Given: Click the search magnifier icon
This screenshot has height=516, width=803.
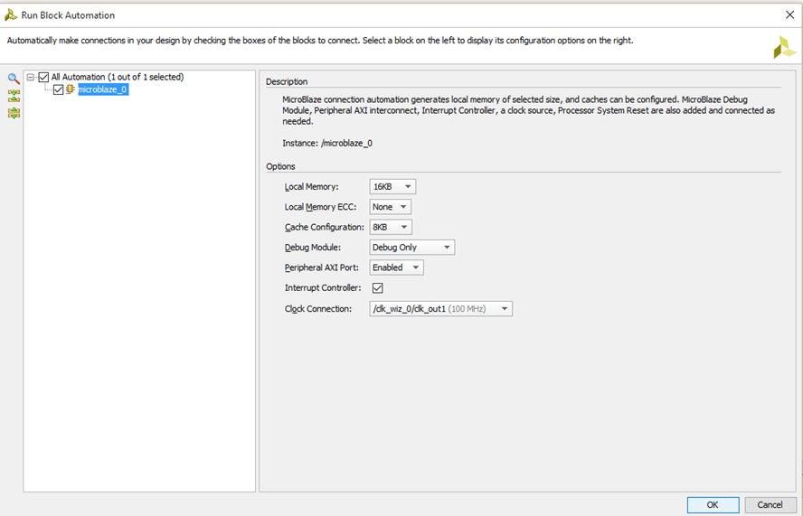Looking at the screenshot, I should [x=14, y=79].
